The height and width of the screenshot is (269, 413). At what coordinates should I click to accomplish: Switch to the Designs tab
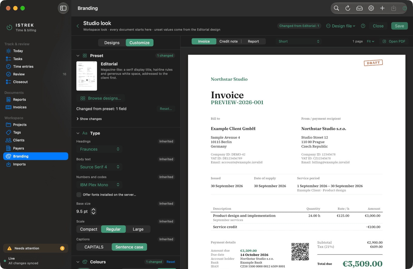(112, 43)
